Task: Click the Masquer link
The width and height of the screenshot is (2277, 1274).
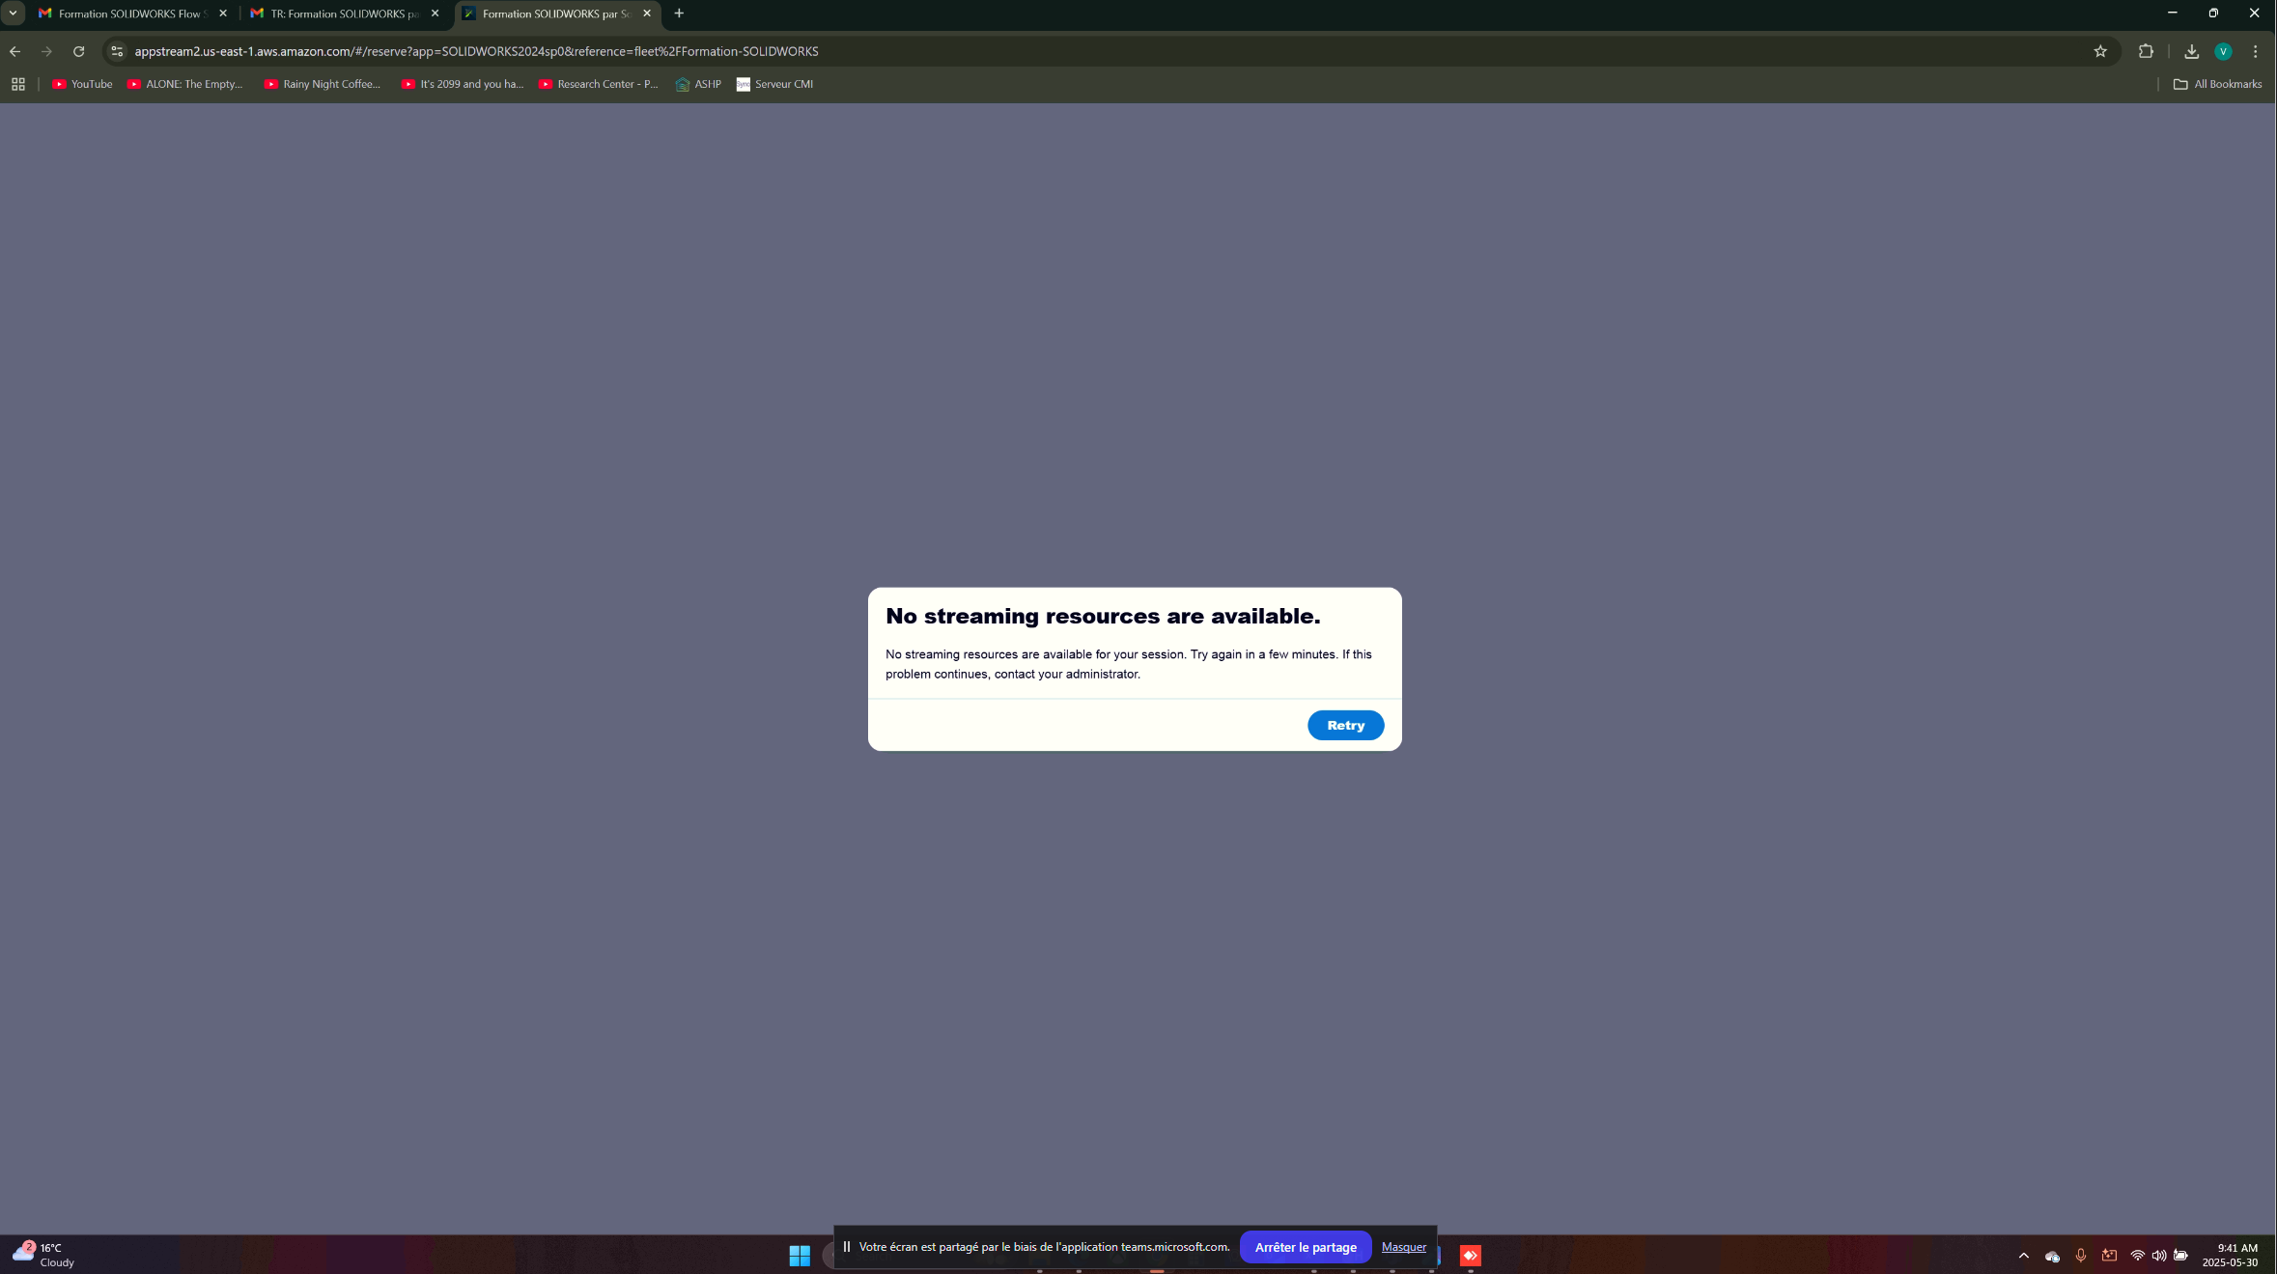Action: click(x=1403, y=1247)
